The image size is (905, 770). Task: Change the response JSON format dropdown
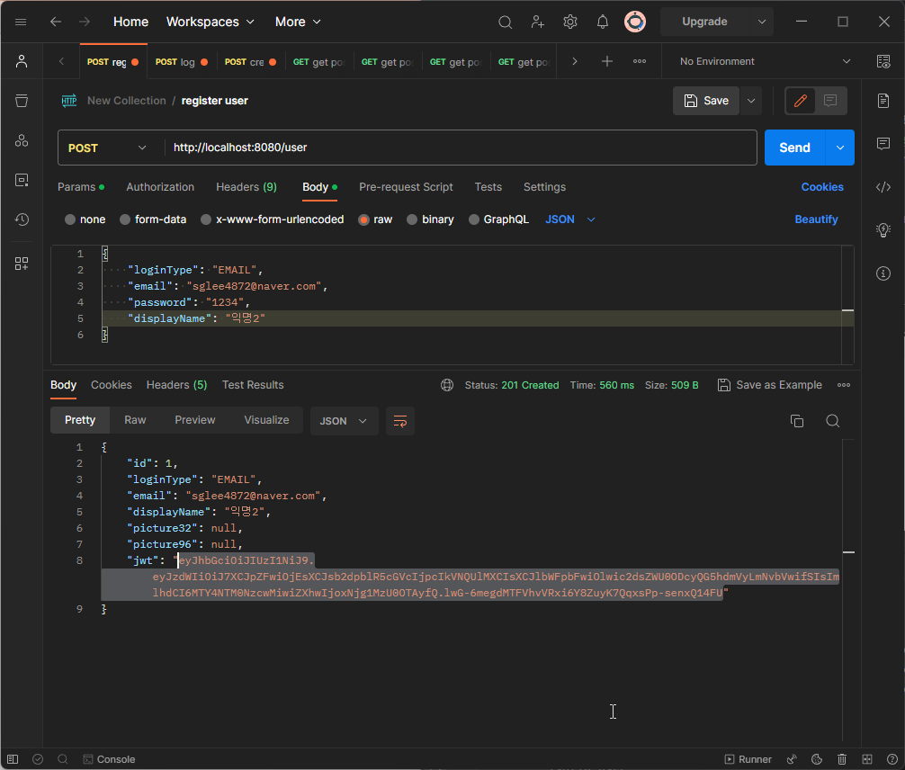344,421
